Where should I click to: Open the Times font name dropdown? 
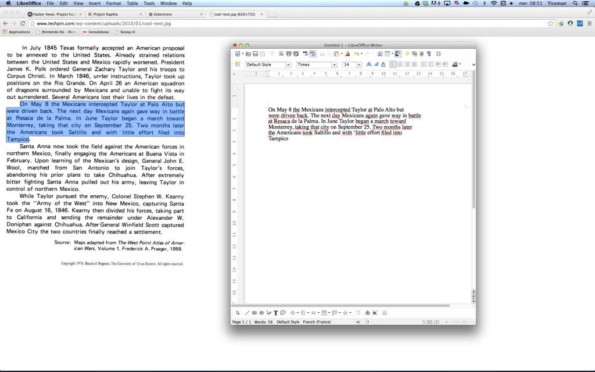pyautogui.click(x=335, y=64)
